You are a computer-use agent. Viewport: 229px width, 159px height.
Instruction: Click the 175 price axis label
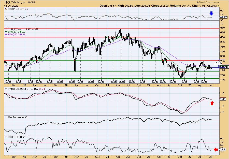click(222, 80)
